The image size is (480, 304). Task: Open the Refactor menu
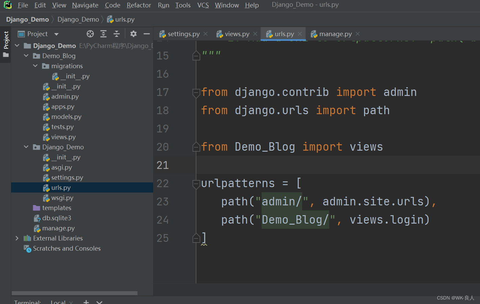(139, 5)
